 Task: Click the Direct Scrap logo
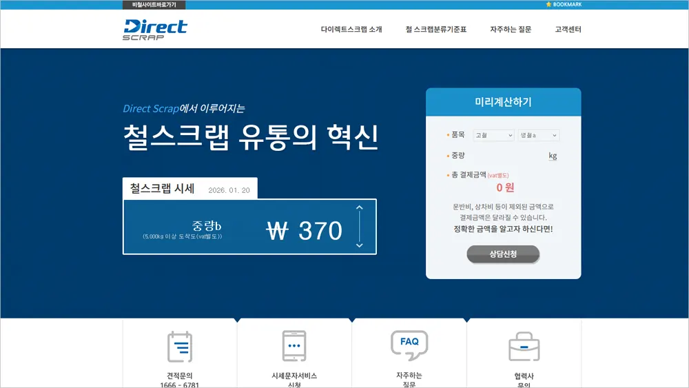155,30
